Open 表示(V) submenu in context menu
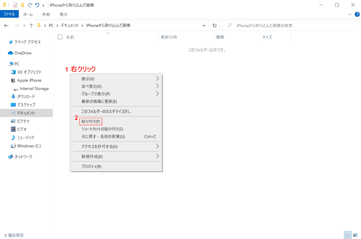The width and height of the screenshot is (361, 239). click(x=116, y=79)
